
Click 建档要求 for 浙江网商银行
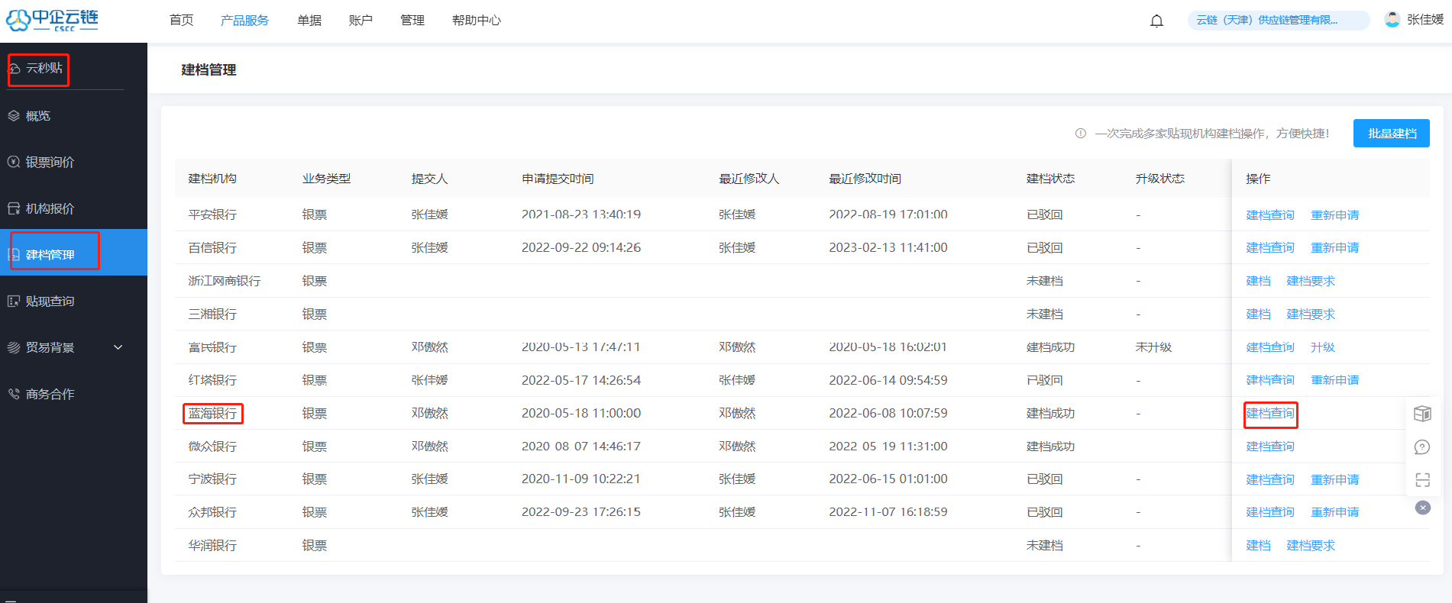coord(1311,281)
